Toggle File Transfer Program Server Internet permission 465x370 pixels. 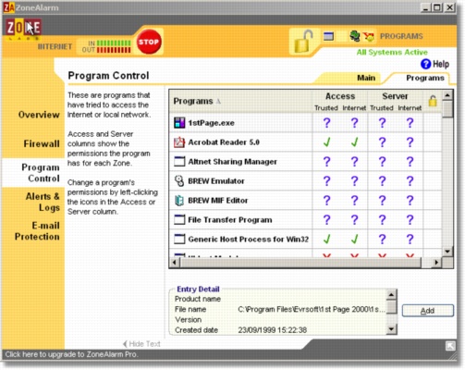tap(410, 220)
